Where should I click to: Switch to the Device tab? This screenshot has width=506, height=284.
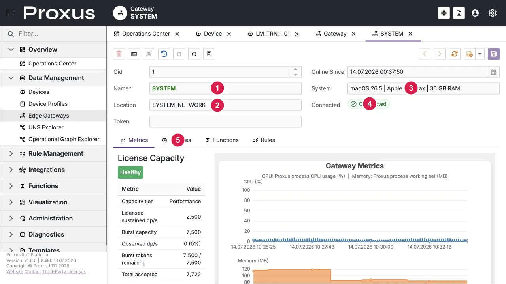pyautogui.click(x=209, y=34)
